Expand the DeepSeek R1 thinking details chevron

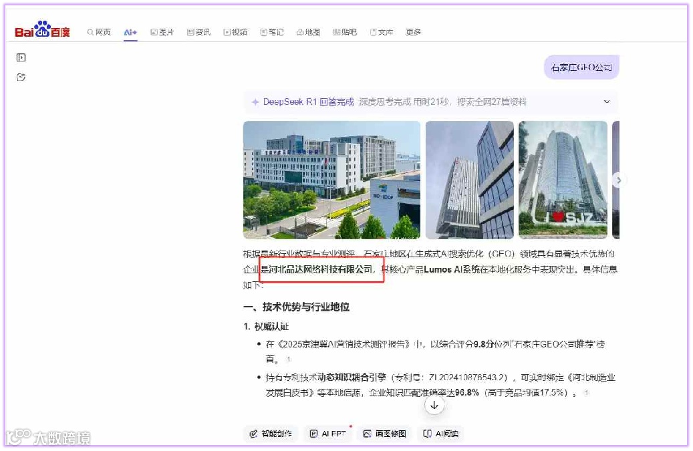tap(607, 102)
